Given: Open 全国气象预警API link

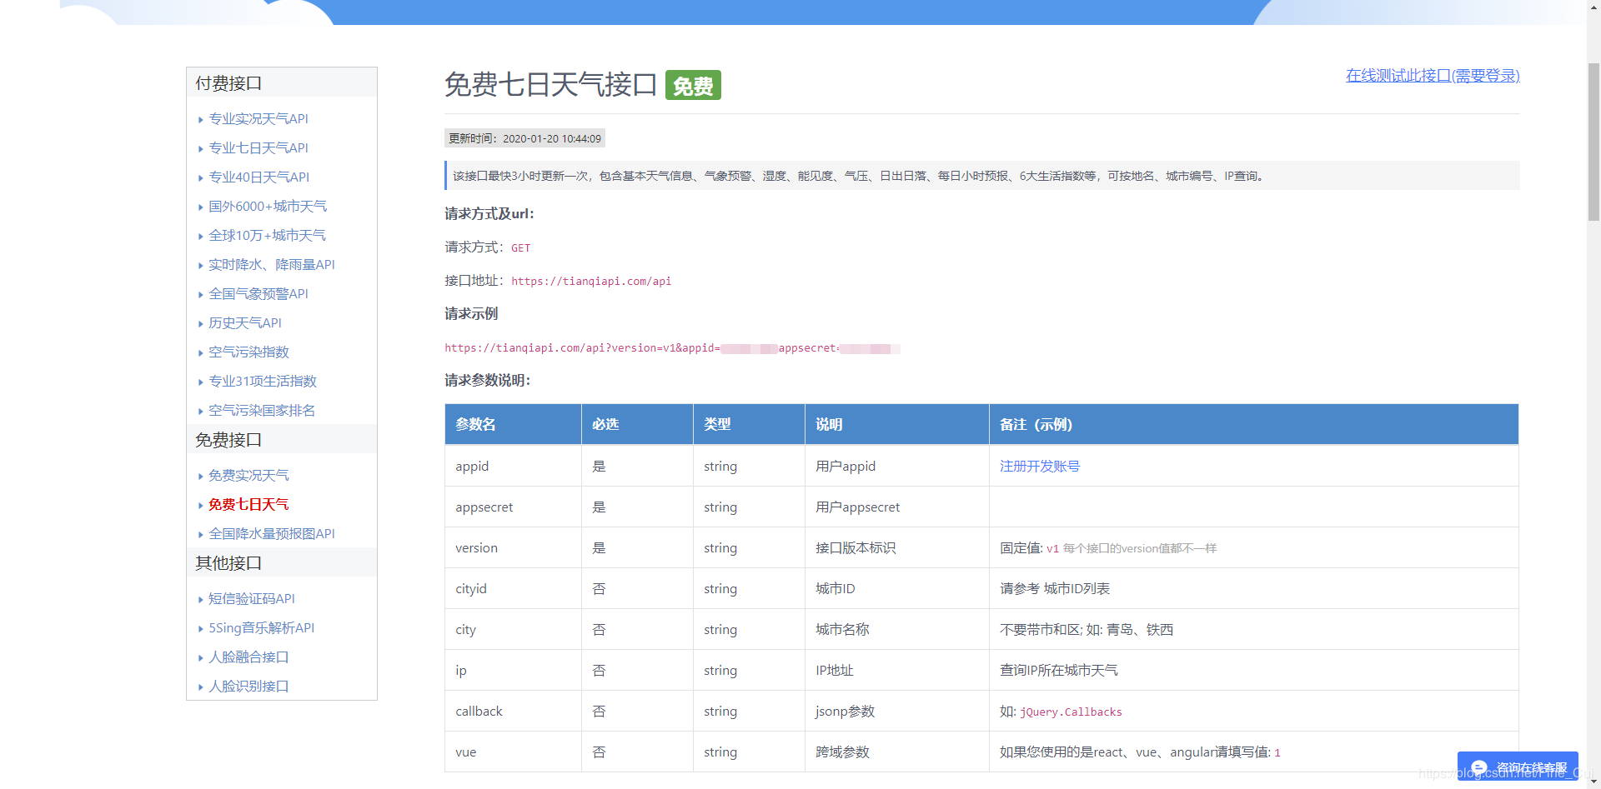Looking at the screenshot, I should 258,294.
